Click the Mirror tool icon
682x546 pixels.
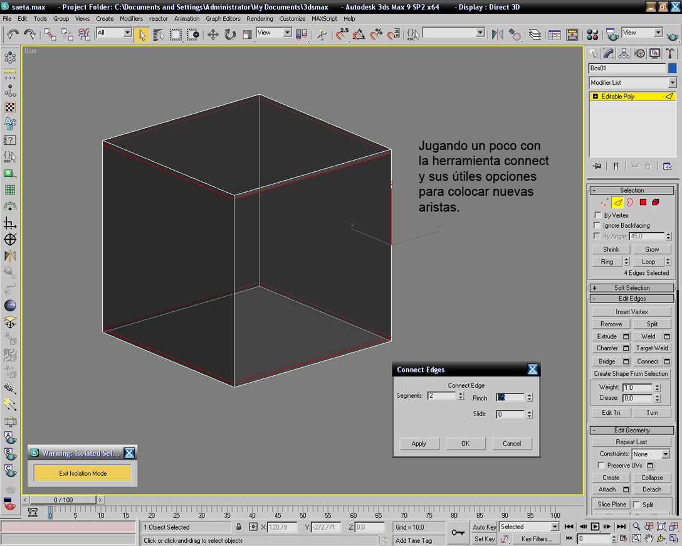[498, 35]
